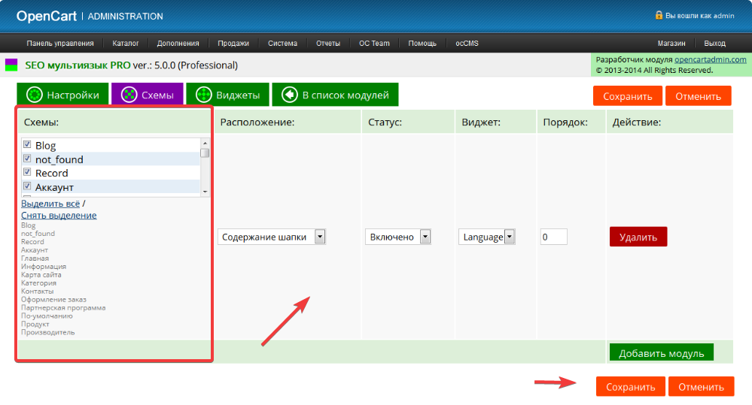Click the checkered circle icon on Схемы tab
The width and height of the screenshot is (752, 405).
(129, 95)
